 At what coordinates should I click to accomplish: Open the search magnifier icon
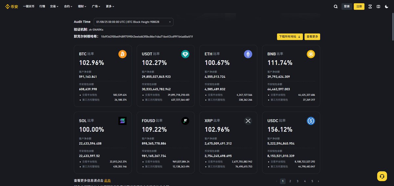pyautogui.click(x=336, y=6)
